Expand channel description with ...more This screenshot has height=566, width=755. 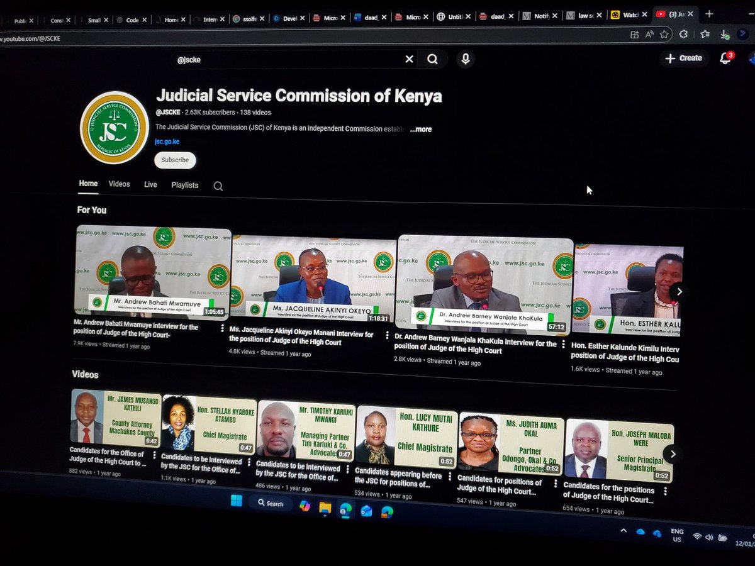point(420,130)
